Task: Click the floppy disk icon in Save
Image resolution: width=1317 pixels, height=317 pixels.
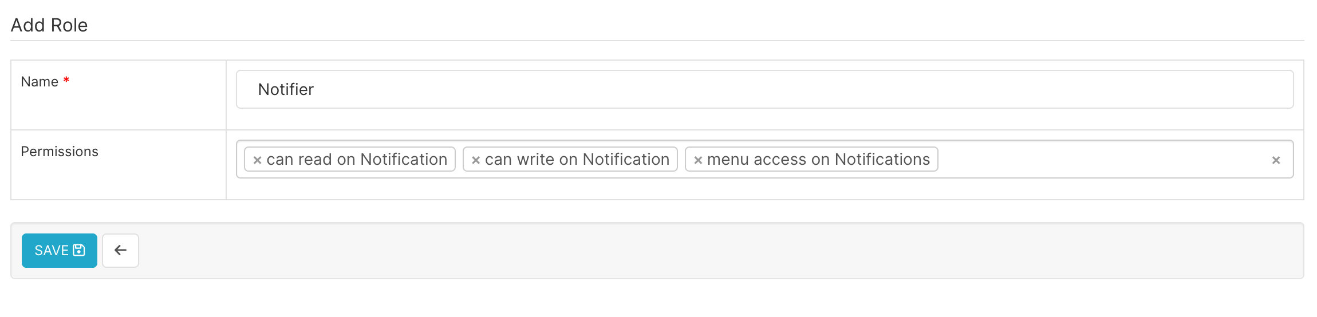Action: pyautogui.click(x=79, y=250)
